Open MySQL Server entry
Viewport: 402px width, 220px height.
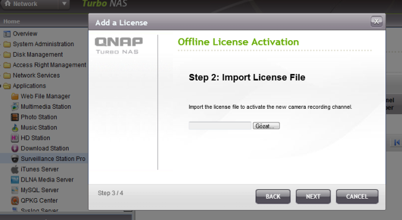click(40, 190)
